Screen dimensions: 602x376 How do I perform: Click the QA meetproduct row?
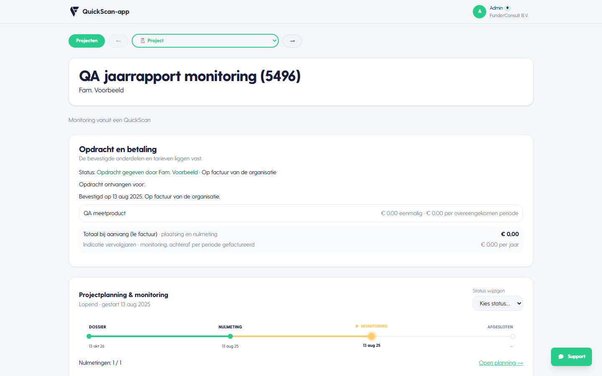pos(301,213)
